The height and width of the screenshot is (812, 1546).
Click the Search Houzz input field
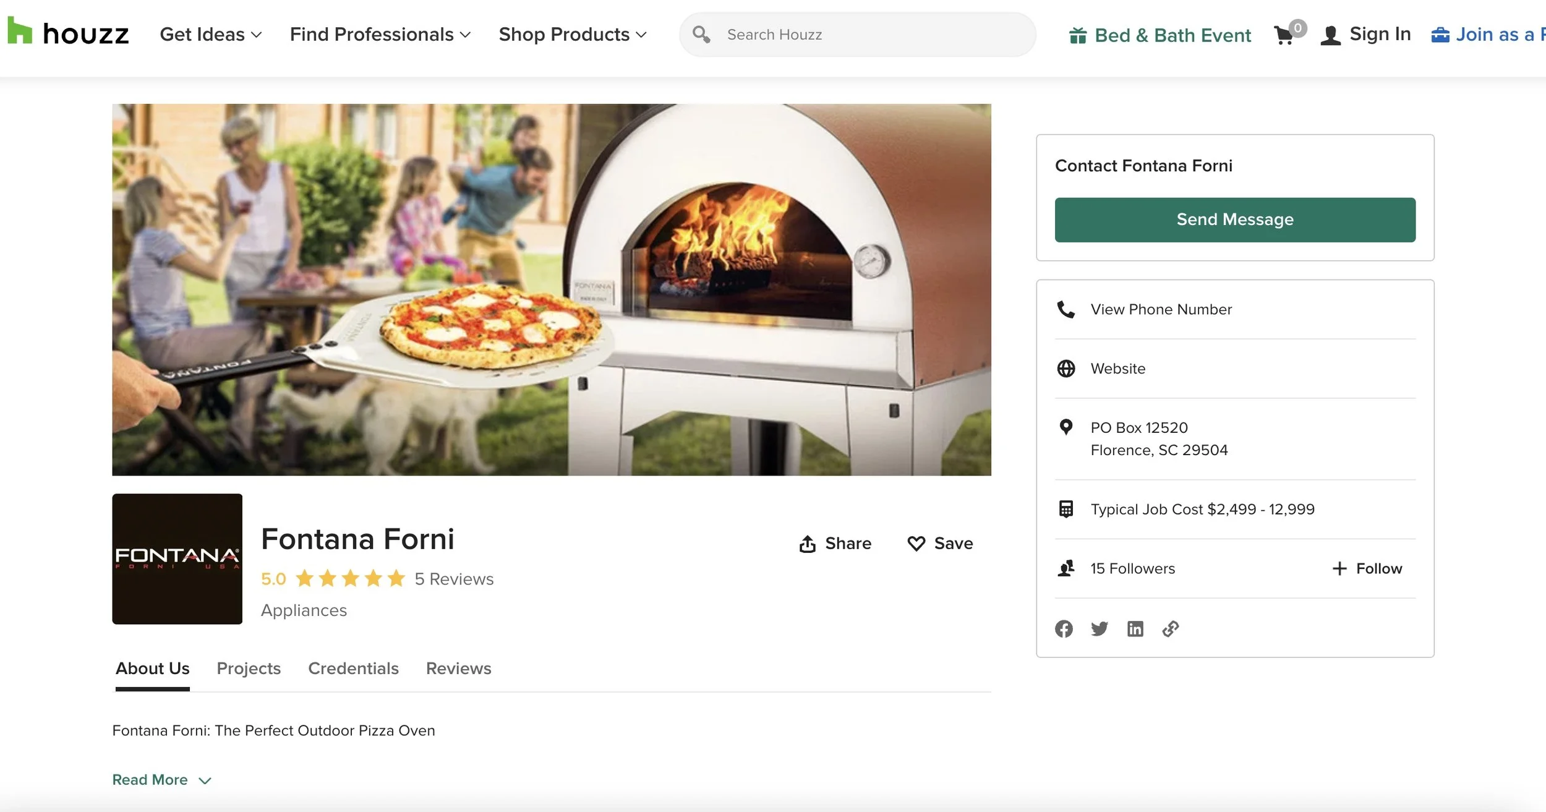click(x=857, y=35)
